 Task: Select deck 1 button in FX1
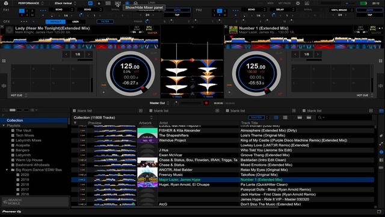coord(22,11)
